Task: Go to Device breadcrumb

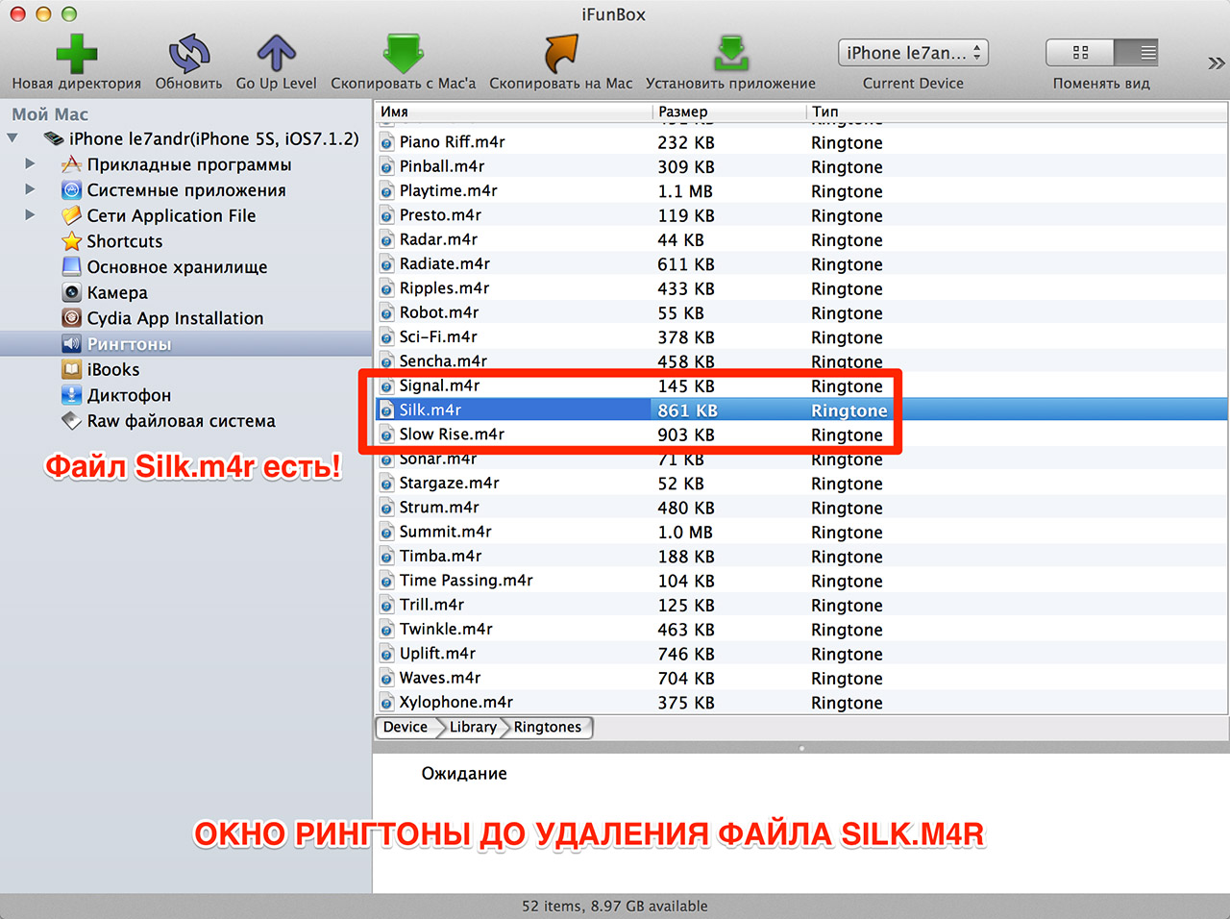Action: 406,727
